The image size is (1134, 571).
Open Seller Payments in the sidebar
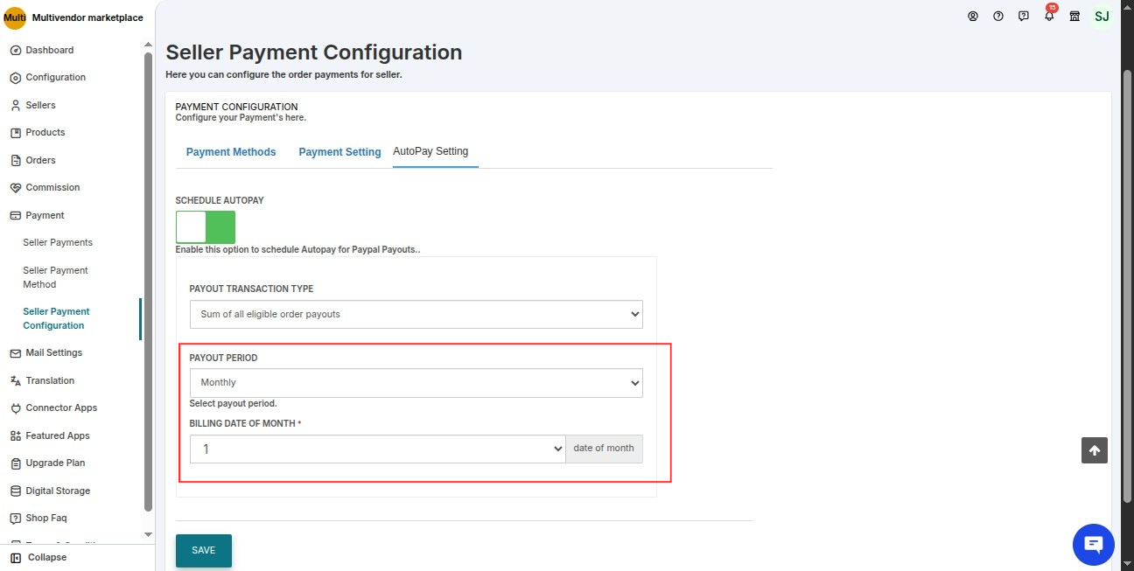coord(58,243)
